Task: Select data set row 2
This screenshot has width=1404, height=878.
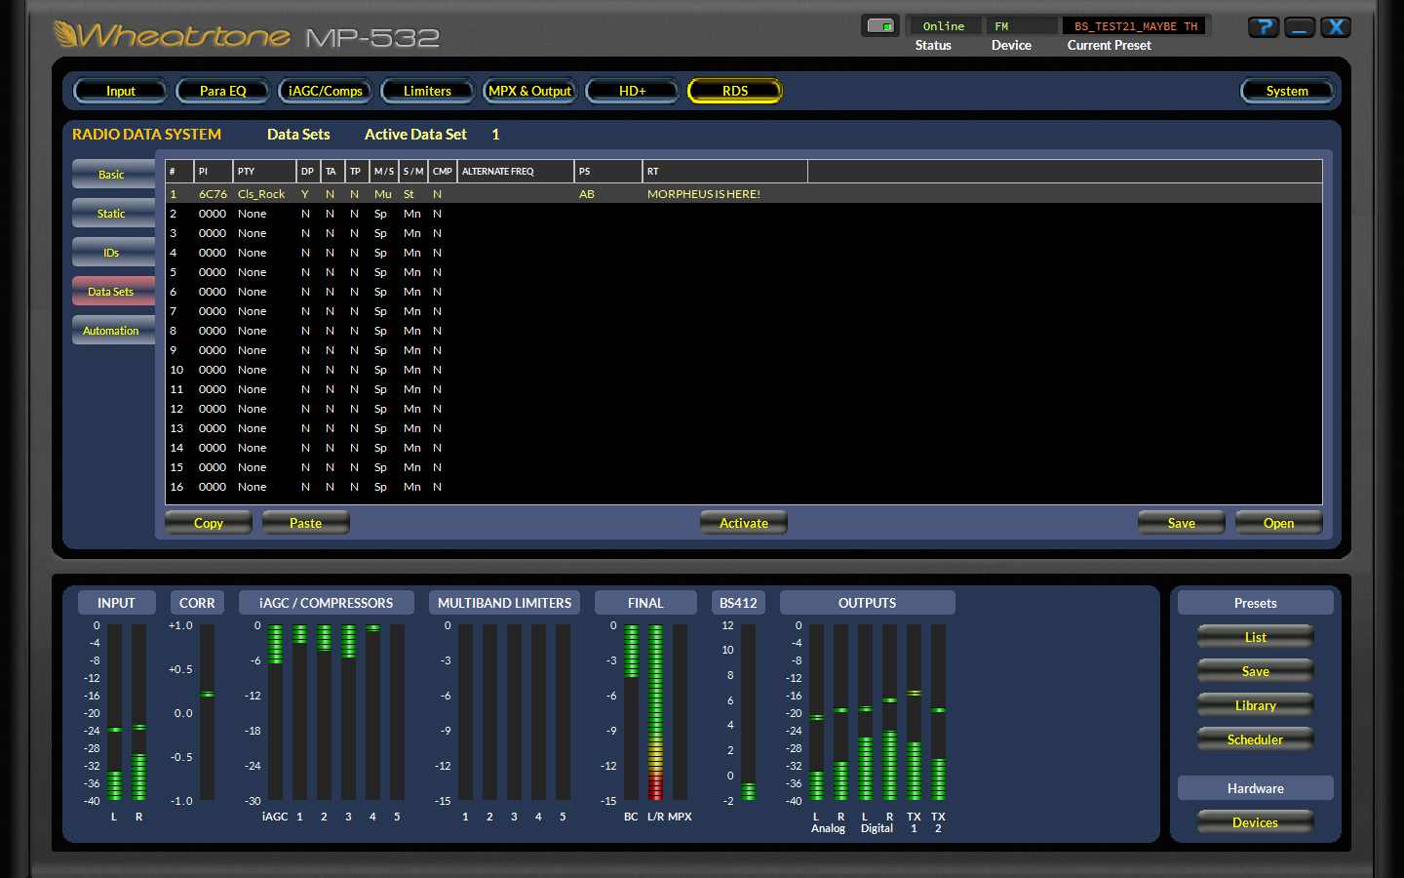Action: [x=744, y=214]
